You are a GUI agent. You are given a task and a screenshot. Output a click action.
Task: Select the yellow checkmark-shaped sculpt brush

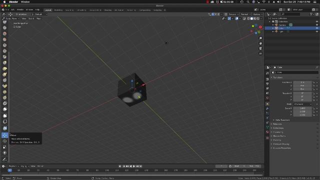(4, 86)
